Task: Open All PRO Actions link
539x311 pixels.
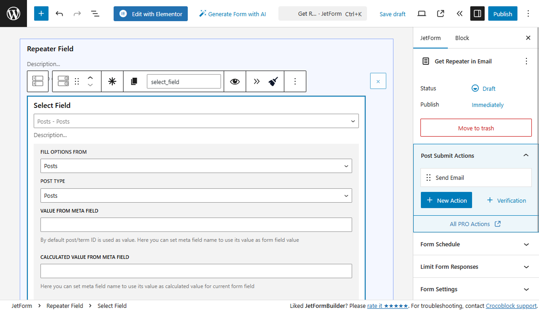Action: coord(476,224)
